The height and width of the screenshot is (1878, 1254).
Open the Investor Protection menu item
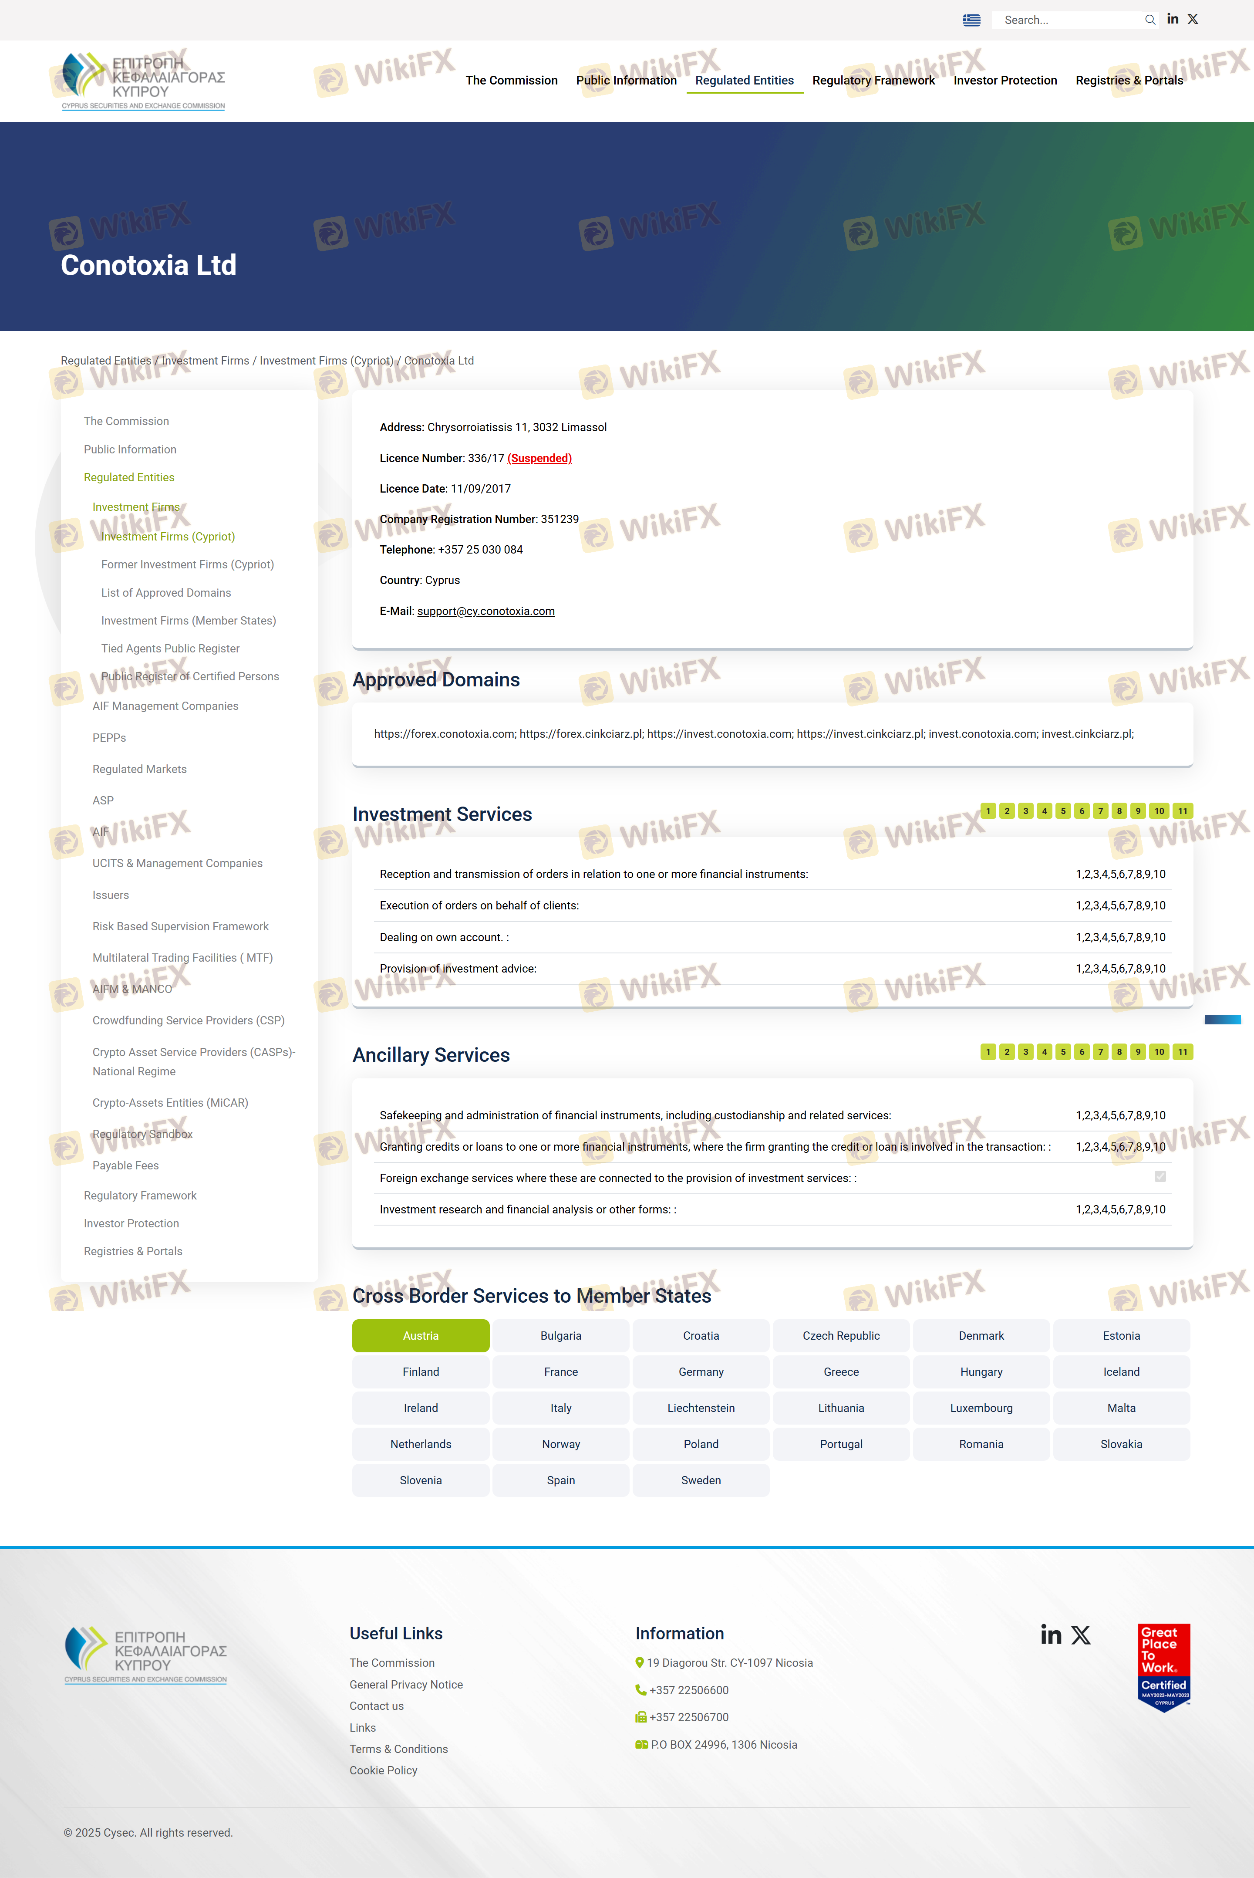coord(1005,81)
